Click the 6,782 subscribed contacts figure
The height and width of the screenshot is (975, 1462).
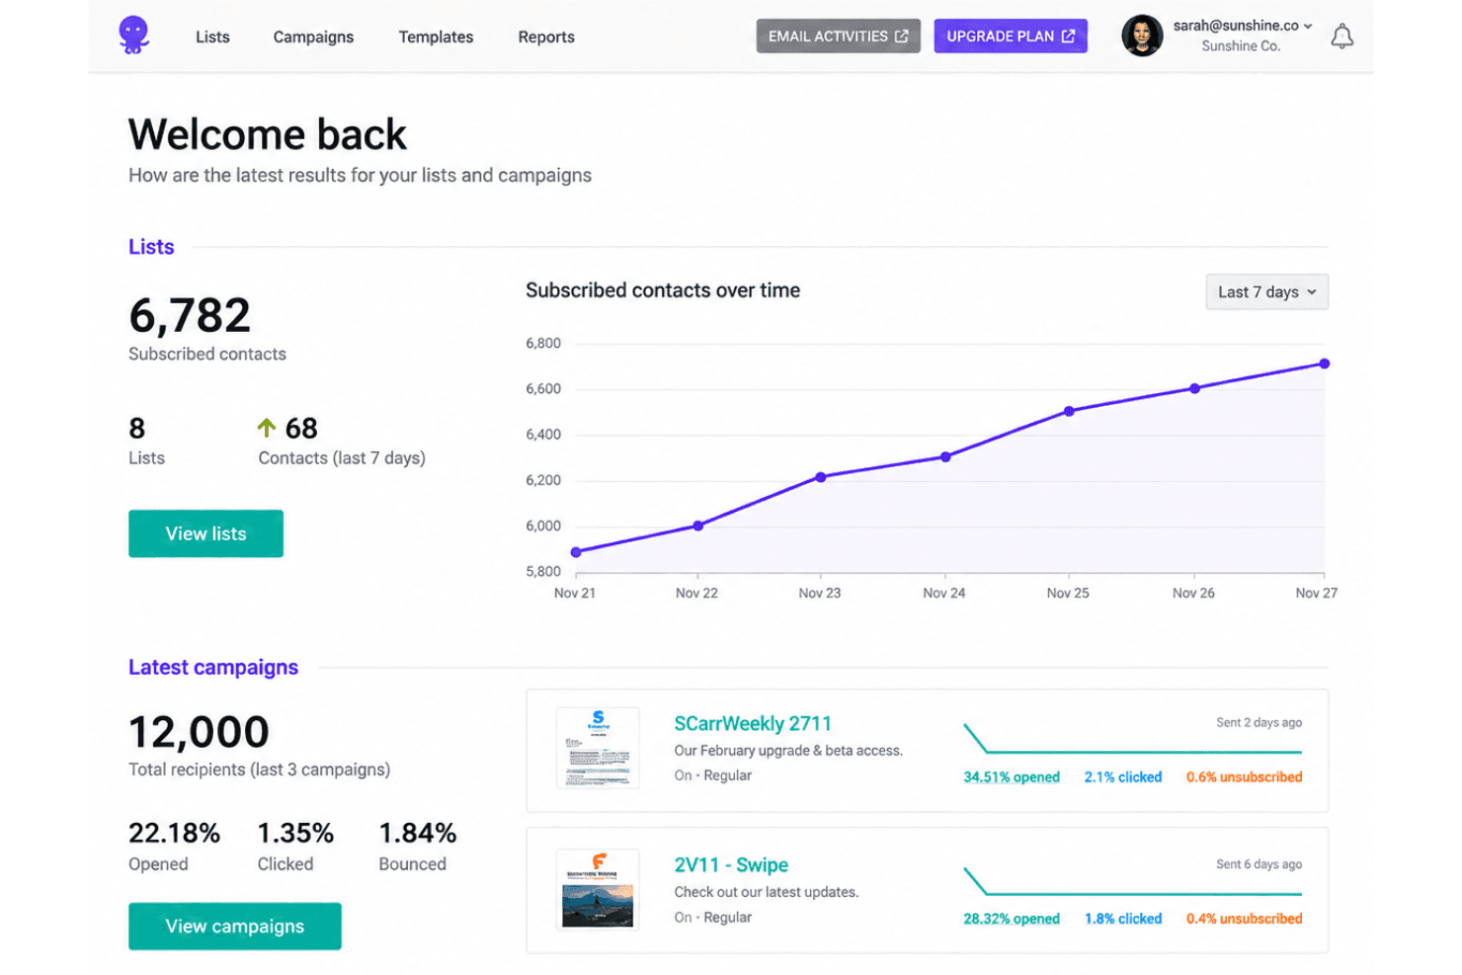(x=190, y=316)
